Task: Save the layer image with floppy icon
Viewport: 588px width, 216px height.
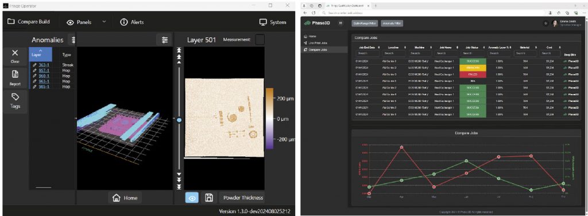Action: pyautogui.click(x=209, y=198)
